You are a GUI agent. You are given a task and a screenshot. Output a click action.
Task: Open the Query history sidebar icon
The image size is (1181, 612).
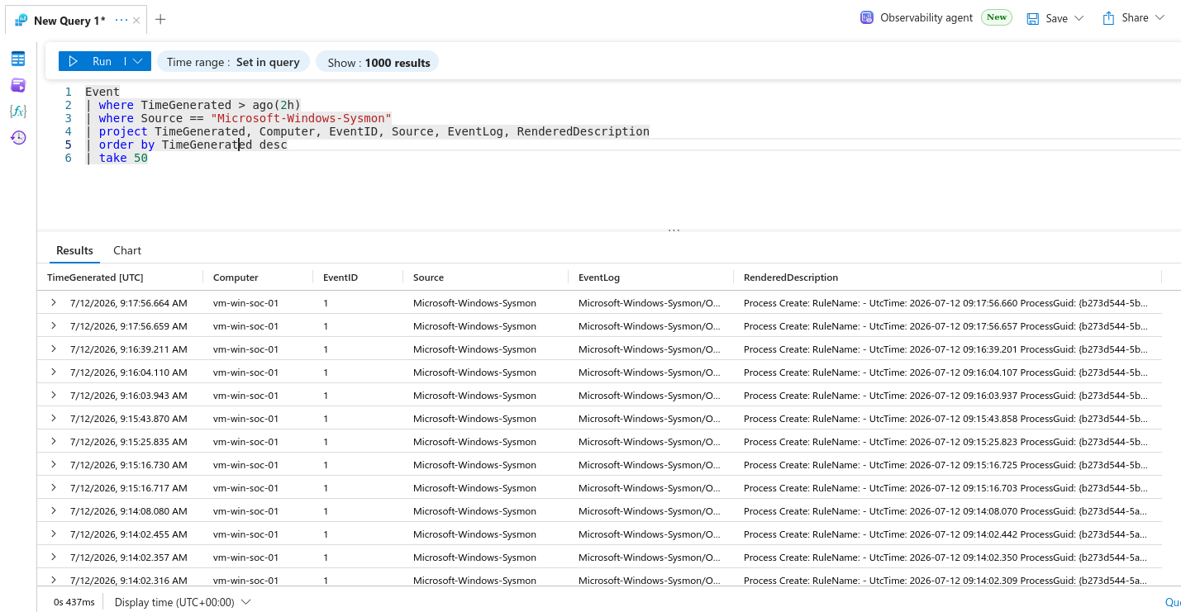coord(18,138)
